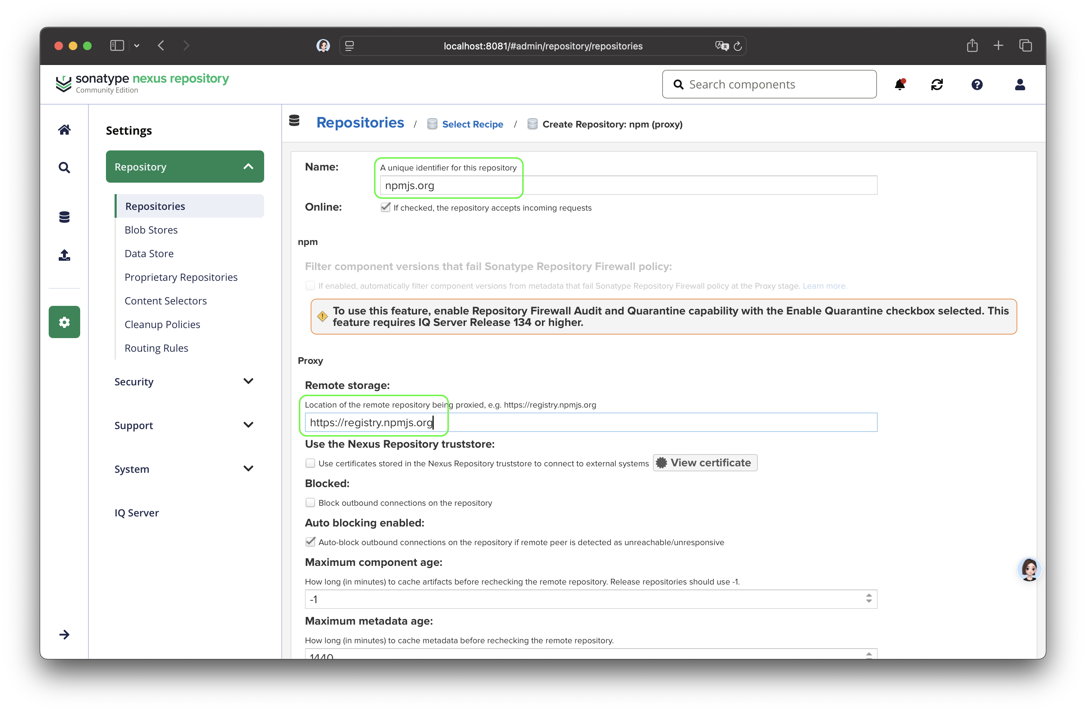
Task: Click the profile avatar in Safari toolbar
Action: (323, 46)
